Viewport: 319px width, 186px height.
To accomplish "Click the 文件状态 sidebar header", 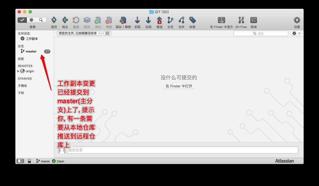I will point(24,33).
